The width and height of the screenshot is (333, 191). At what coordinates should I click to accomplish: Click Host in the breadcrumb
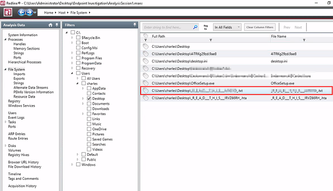click(62, 12)
